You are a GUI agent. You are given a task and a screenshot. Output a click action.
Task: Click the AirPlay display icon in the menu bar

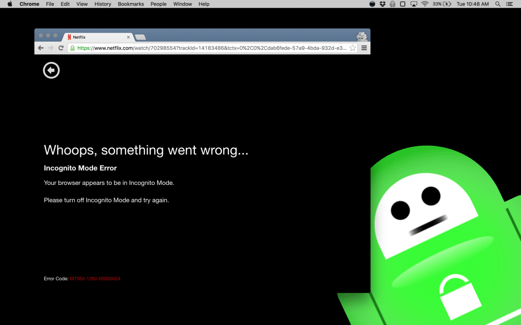coord(414,4)
